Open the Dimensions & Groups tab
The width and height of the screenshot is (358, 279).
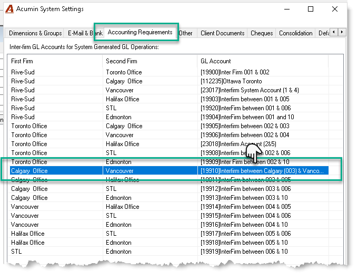[35, 33]
